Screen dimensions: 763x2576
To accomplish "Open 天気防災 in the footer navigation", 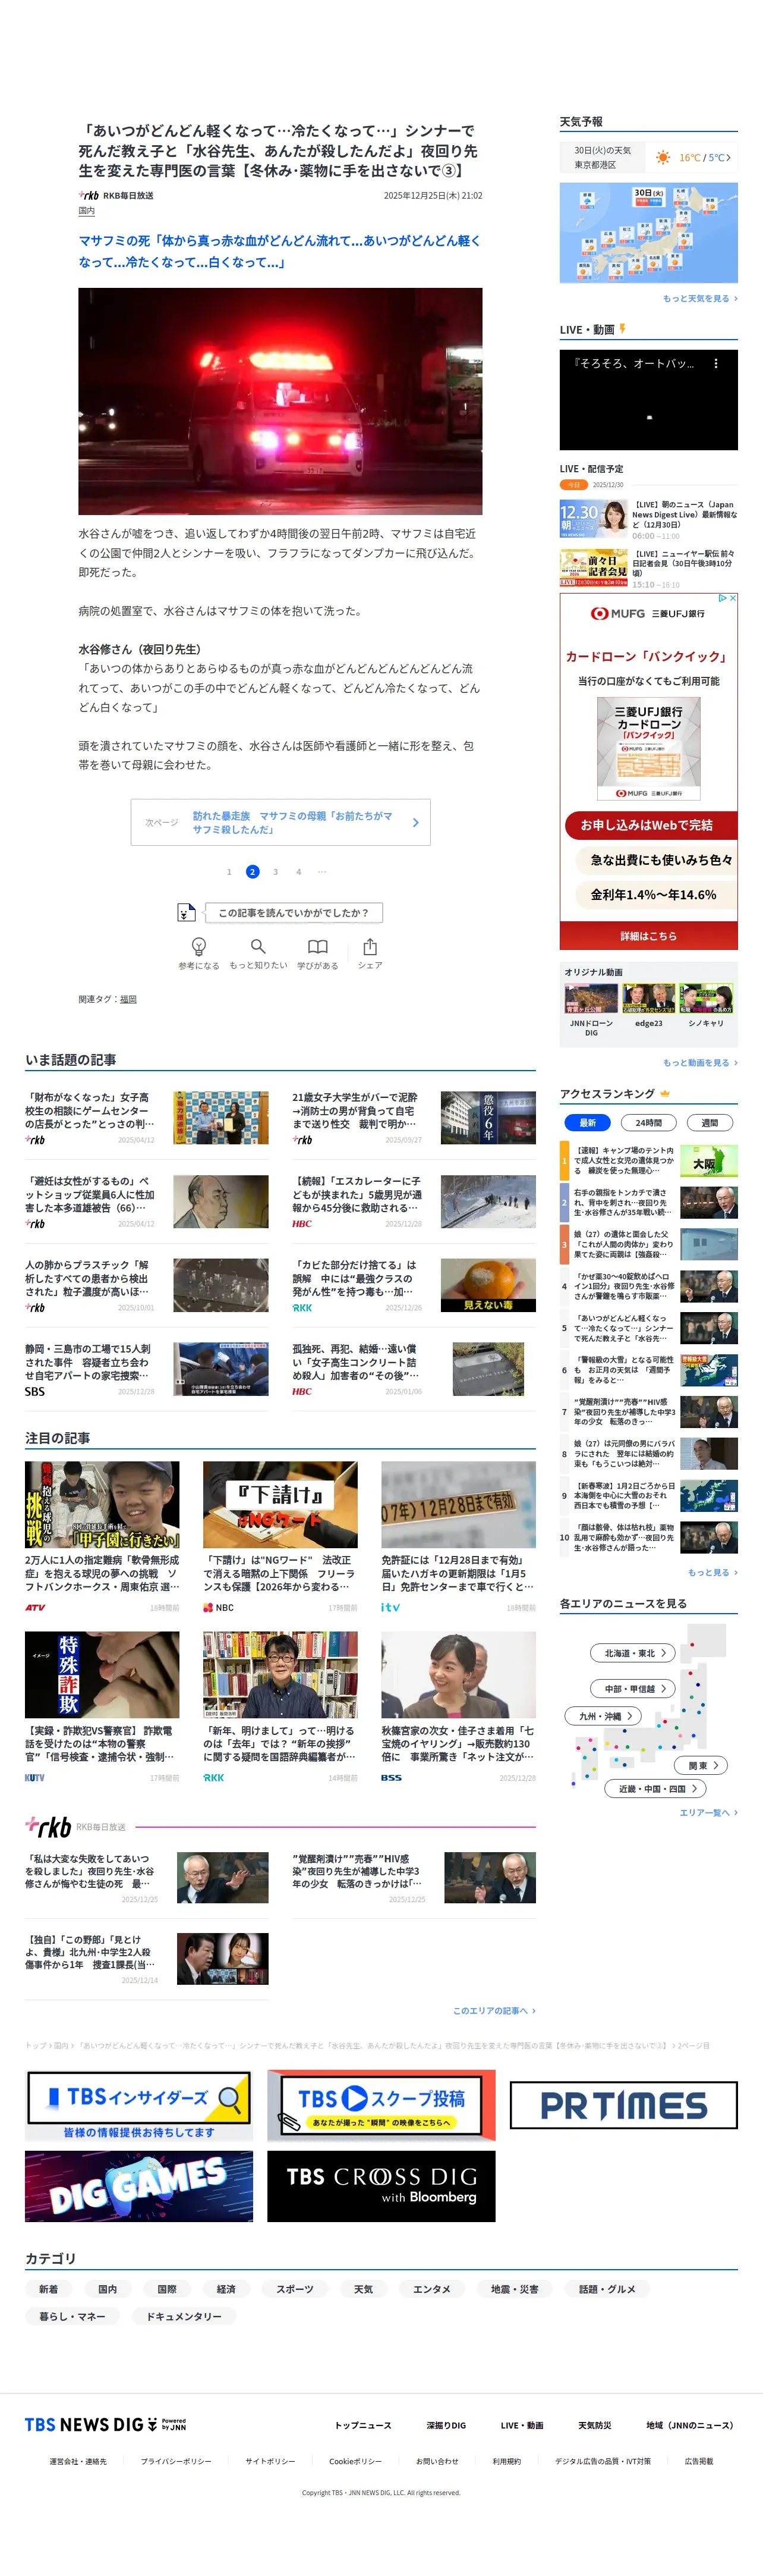I will click(x=595, y=2425).
